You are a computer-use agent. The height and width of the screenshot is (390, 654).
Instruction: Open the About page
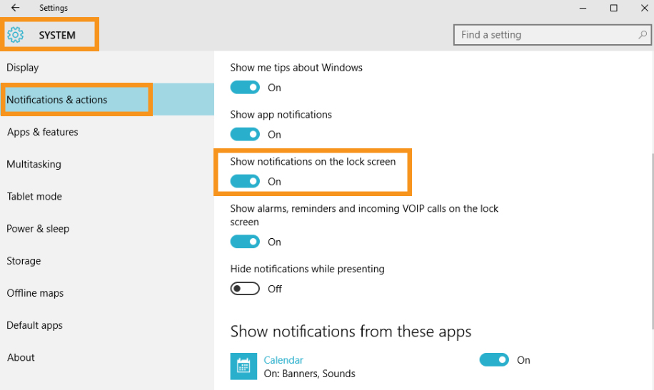(107, 357)
